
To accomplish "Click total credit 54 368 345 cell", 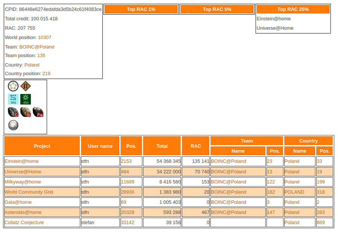I will 162,161.
